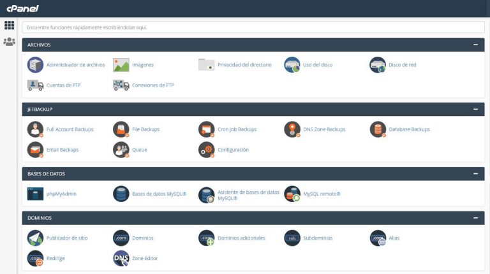Click the Cron Job Backups icon

[x=206, y=129]
